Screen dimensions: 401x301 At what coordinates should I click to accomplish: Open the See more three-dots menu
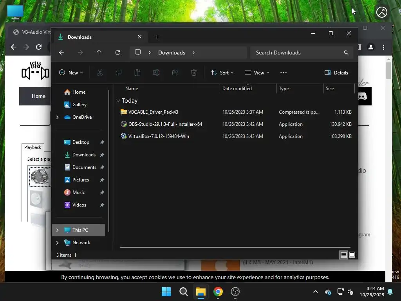pos(284,73)
